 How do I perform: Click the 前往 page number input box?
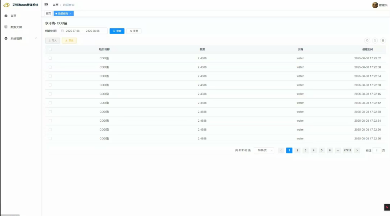tap(377, 151)
